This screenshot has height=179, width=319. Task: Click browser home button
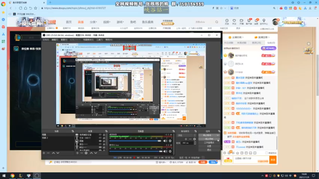26,8
